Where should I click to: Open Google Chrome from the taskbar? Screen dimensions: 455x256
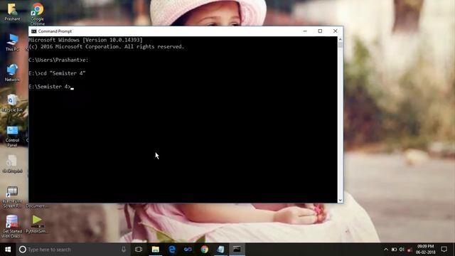[x=204, y=250]
